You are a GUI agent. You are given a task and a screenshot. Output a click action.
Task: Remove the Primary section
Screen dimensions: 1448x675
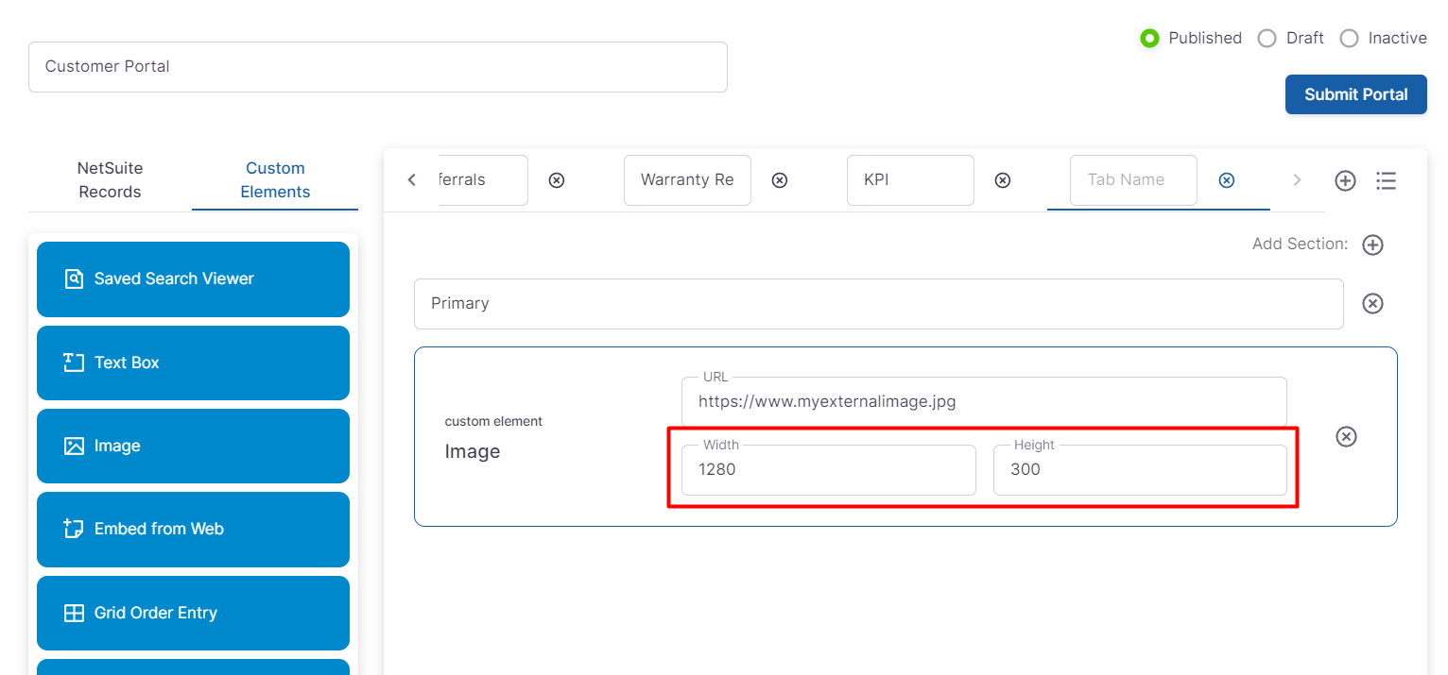click(x=1372, y=303)
